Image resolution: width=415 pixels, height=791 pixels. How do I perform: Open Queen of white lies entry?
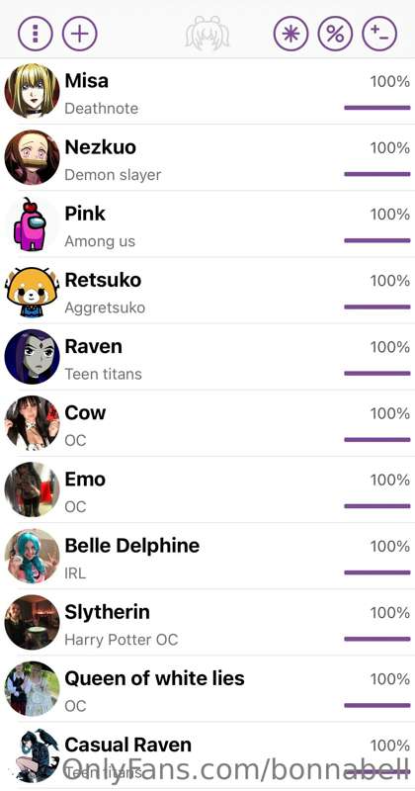(207, 689)
